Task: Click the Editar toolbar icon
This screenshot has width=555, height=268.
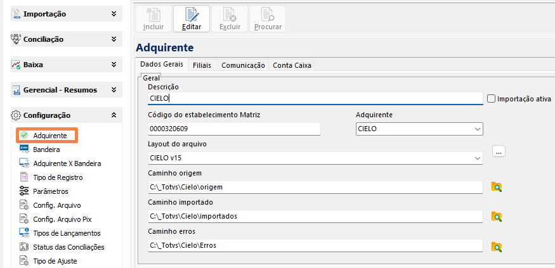Action: (192, 19)
